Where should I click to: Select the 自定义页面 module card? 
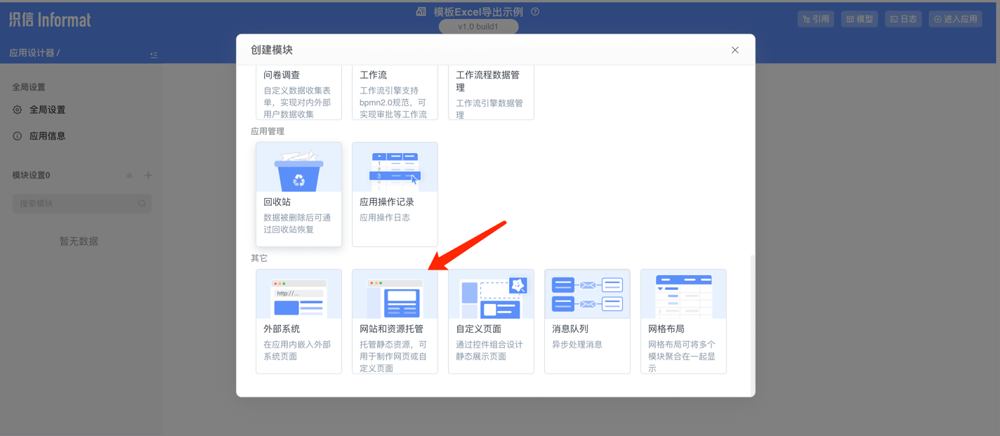coord(491,321)
